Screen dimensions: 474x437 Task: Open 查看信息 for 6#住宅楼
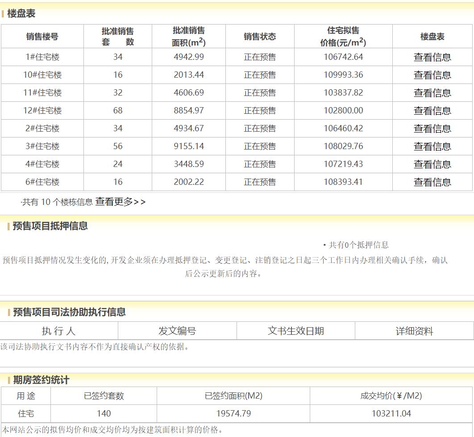(x=432, y=182)
